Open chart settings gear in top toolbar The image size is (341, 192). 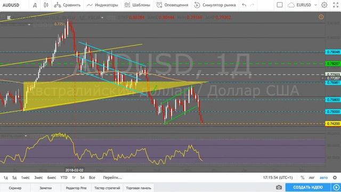pyautogui.click(x=324, y=5)
